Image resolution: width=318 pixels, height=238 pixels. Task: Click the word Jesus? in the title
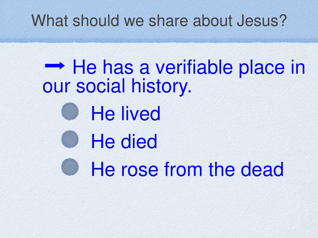tap(262, 21)
